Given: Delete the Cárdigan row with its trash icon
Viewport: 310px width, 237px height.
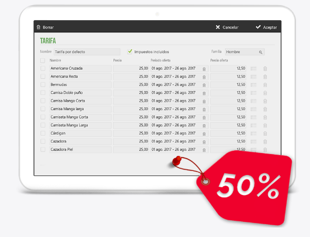Looking at the screenshot, I should [265, 134].
